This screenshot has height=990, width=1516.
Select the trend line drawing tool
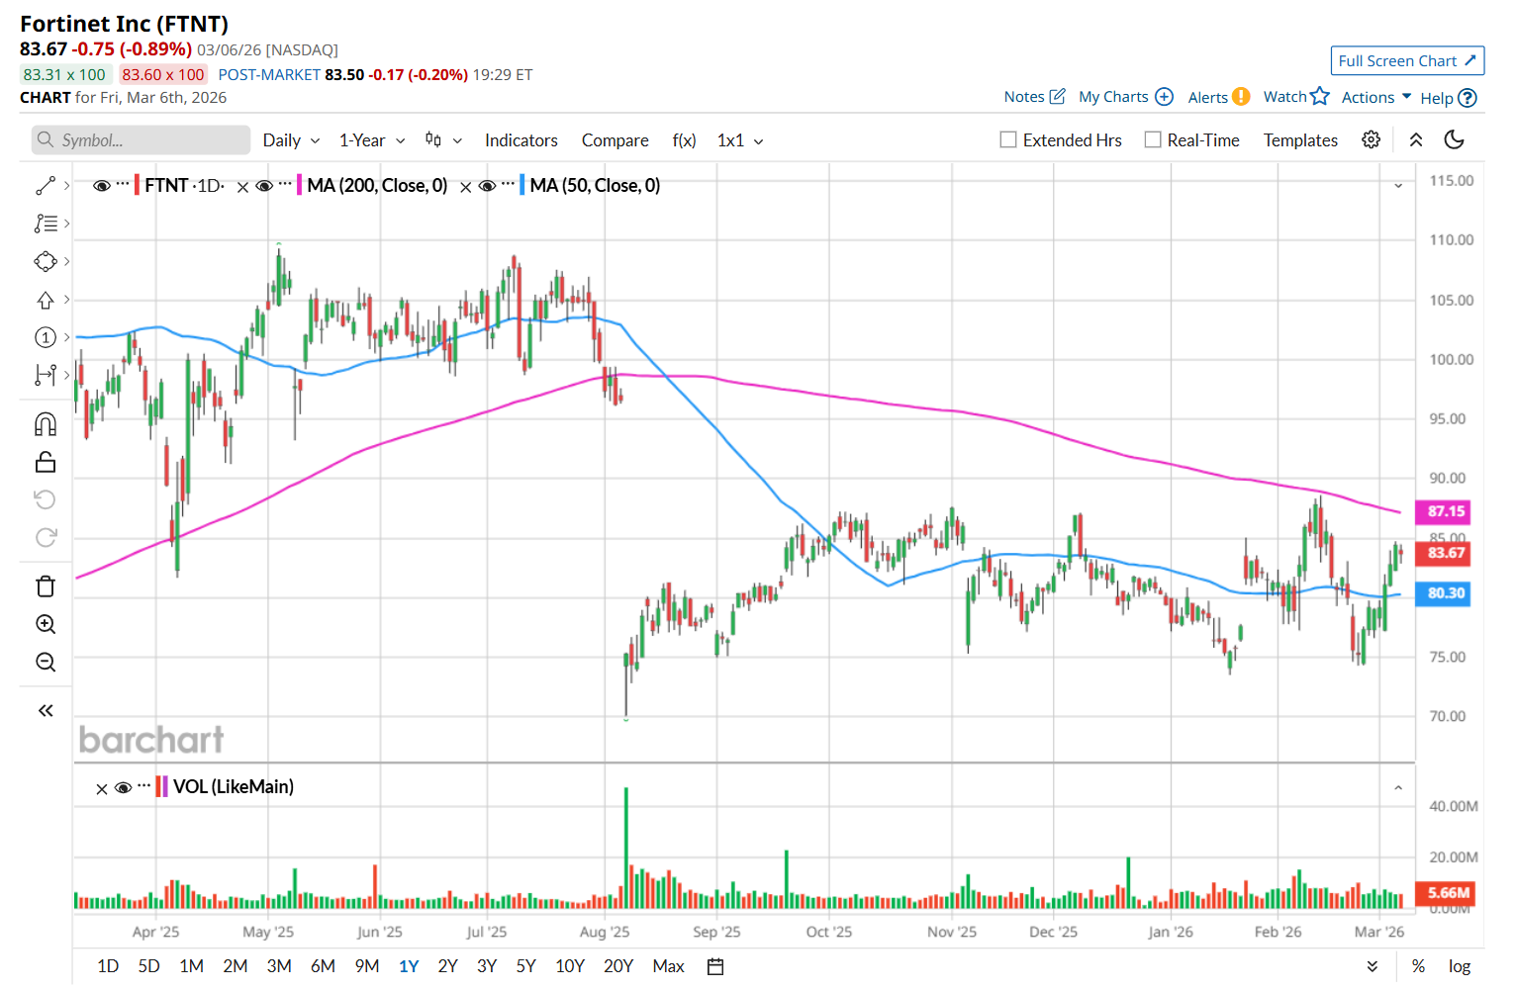point(46,186)
